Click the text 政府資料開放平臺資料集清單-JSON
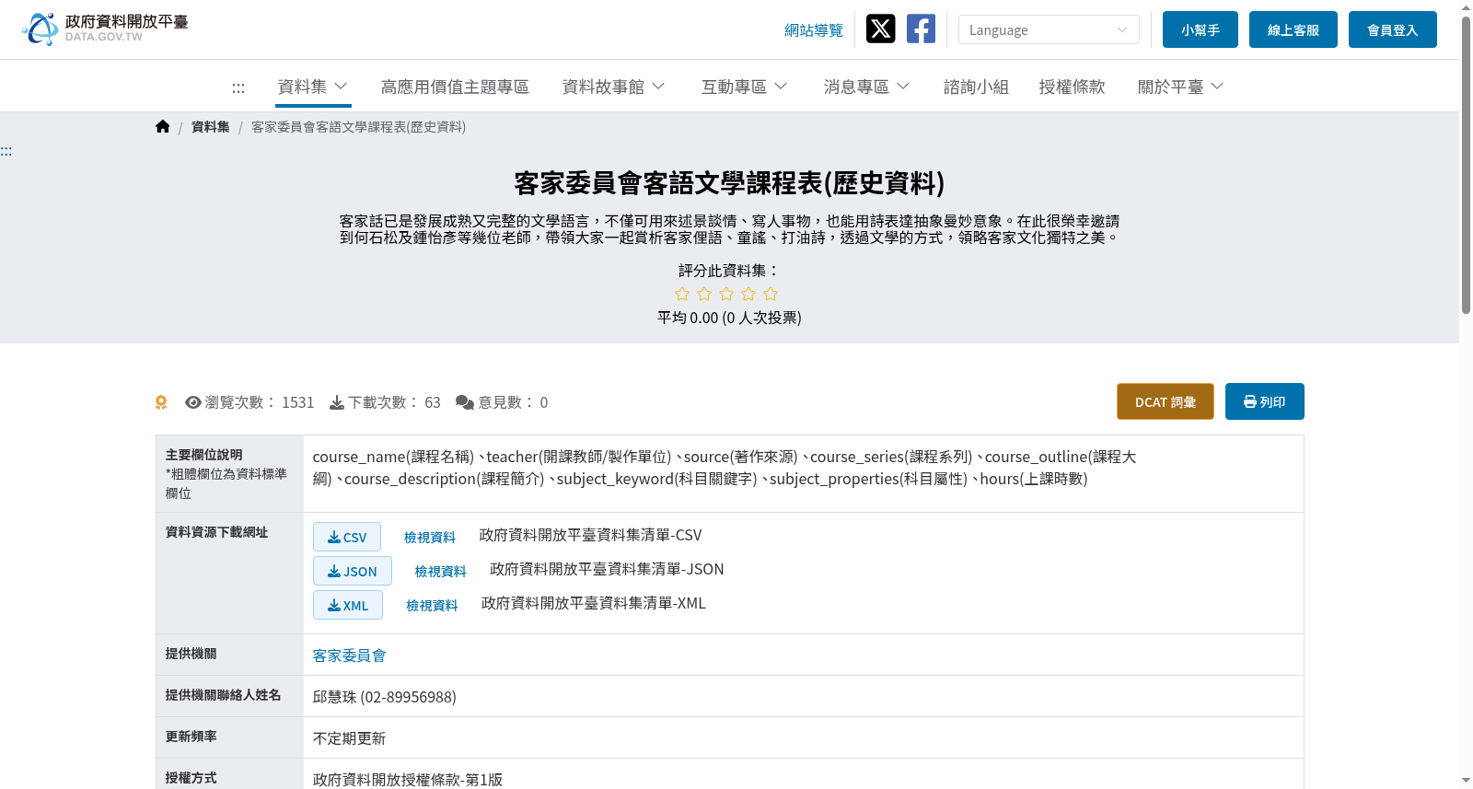 [x=607, y=569]
